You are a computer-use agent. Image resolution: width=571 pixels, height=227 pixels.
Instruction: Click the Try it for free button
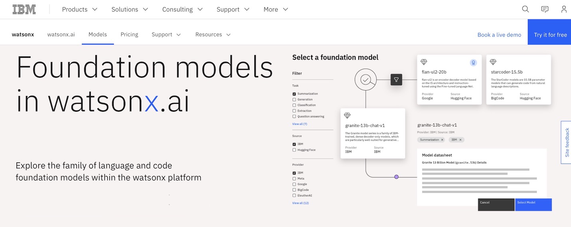pyautogui.click(x=550, y=35)
